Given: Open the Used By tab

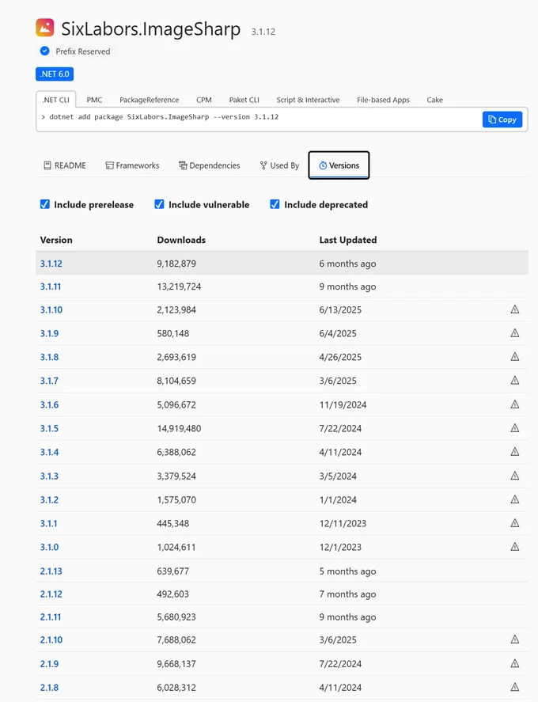Looking at the screenshot, I should (280, 165).
